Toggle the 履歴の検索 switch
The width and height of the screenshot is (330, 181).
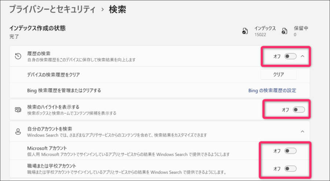(x=290, y=56)
